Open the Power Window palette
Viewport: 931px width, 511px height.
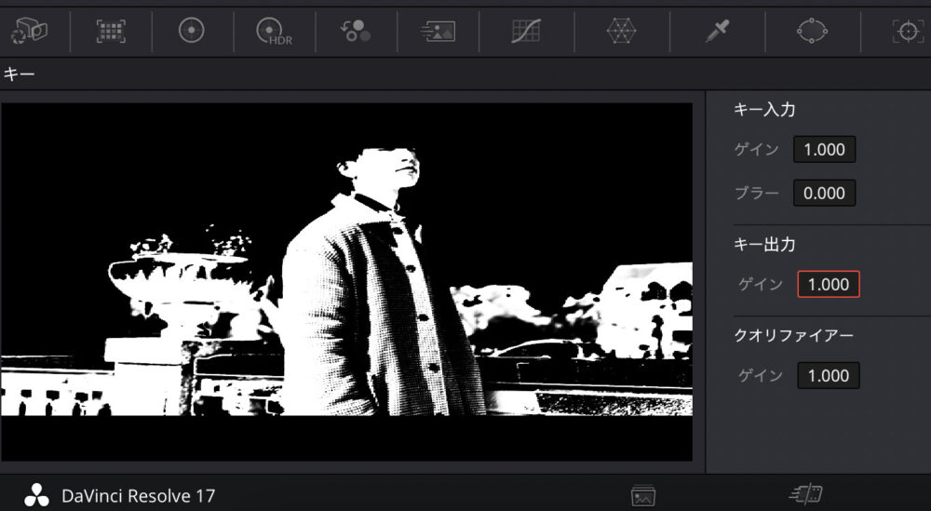(x=812, y=32)
